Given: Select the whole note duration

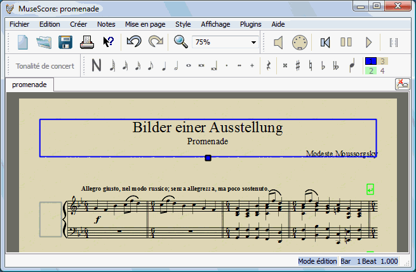Looking at the screenshot, I should click(189, 65).
